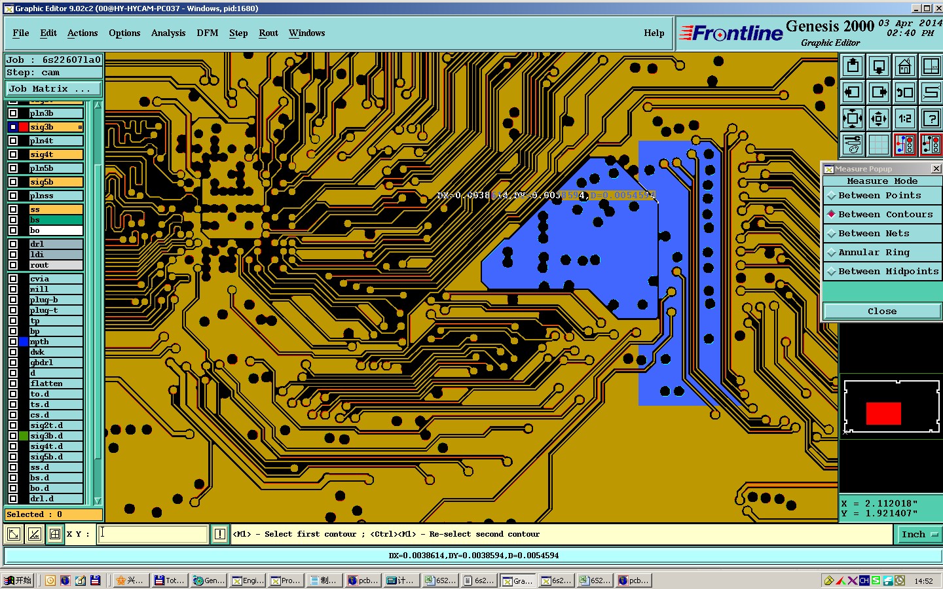Toggle checkbox for layer flatten
943x589 pixels.
pyautogui.click(x=13, y=384)
